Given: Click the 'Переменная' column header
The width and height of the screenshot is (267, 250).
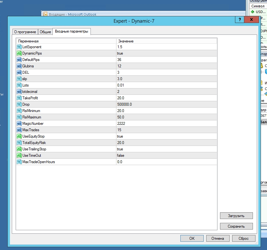Looking at the screenshot, I should point(66,41).
